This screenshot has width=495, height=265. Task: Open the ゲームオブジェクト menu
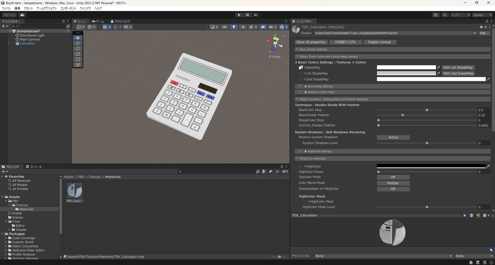pos(47,8)
